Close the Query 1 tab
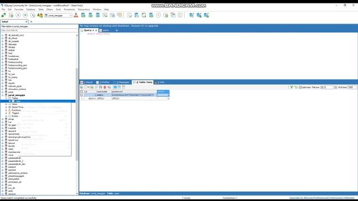This screenshot has width=358, height=201. (x=96, y=30)
